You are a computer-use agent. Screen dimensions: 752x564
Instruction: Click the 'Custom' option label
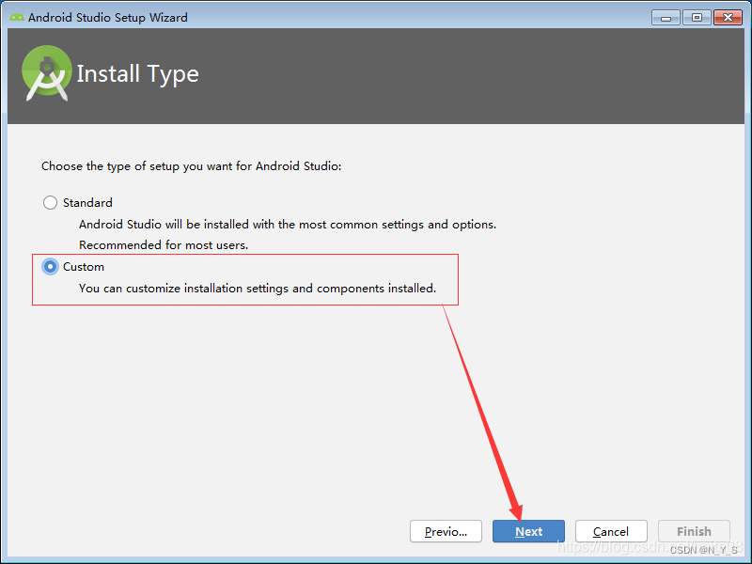pos(84,267)
